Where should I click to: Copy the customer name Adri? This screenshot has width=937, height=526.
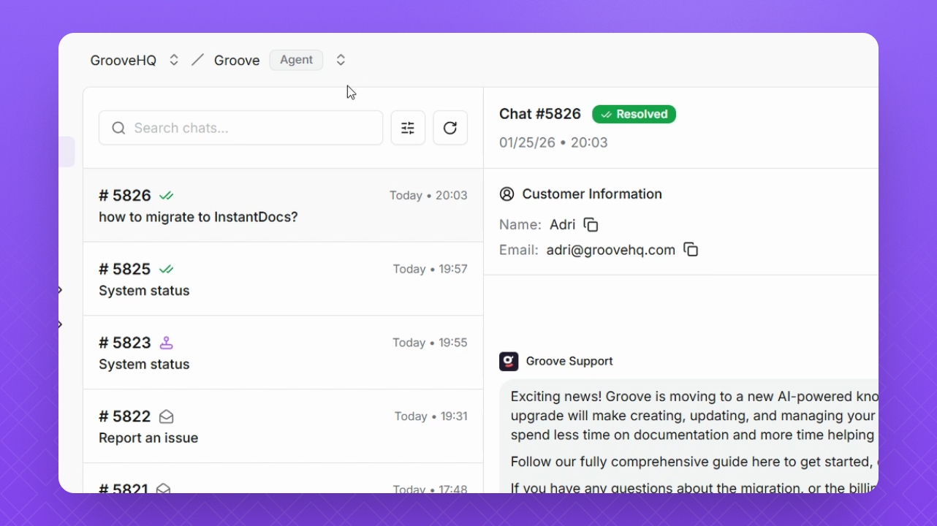tap(591, 225)
